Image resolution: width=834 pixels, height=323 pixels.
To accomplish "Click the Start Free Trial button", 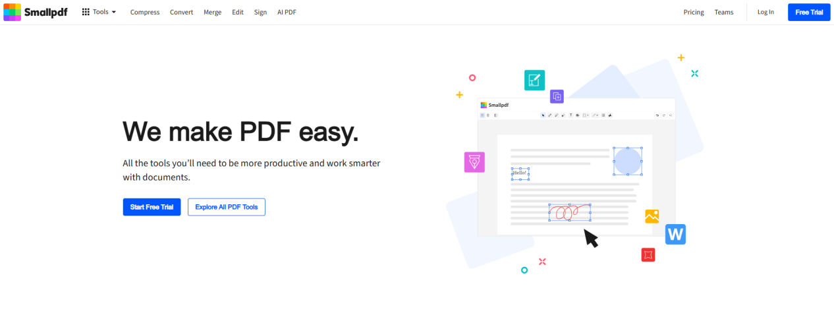I will pos(152,207).
